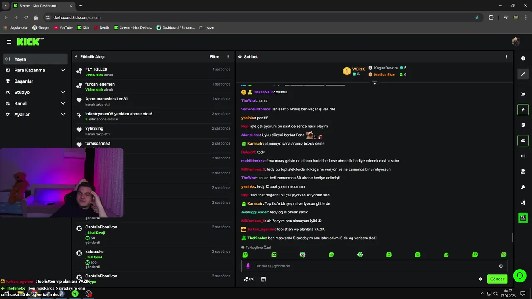Screen dimensions: 532x299
Task: Open the info panel icon in right rail
Action: pos(523,59)
